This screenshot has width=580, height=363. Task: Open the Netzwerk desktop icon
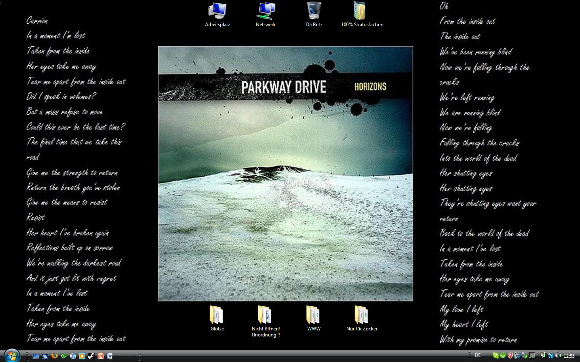click(x=265, y=14)
